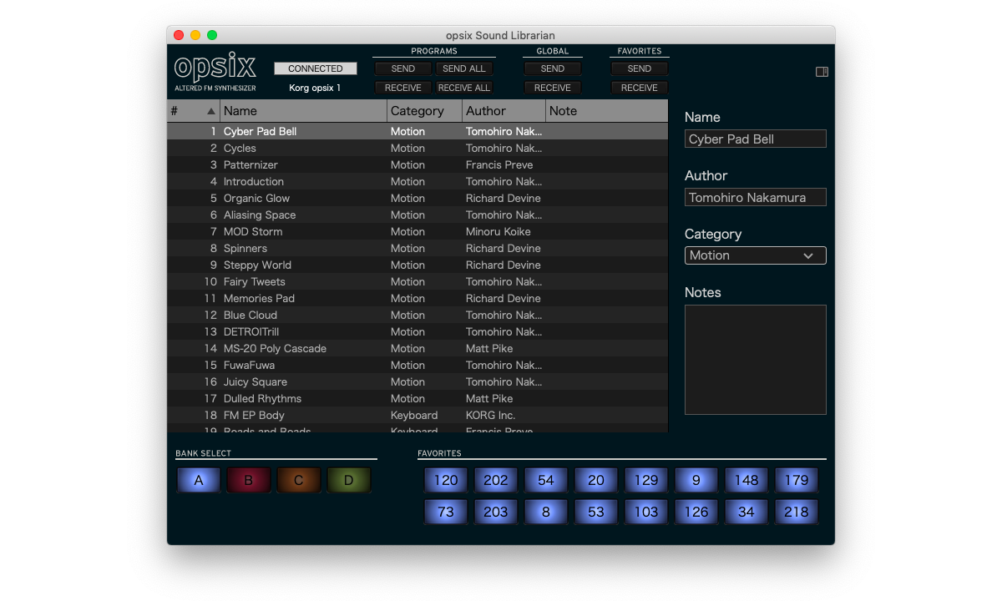This screenshot has width=1002, height=601.
Task: Sort the list by Author column
Action: click(504, 111)
